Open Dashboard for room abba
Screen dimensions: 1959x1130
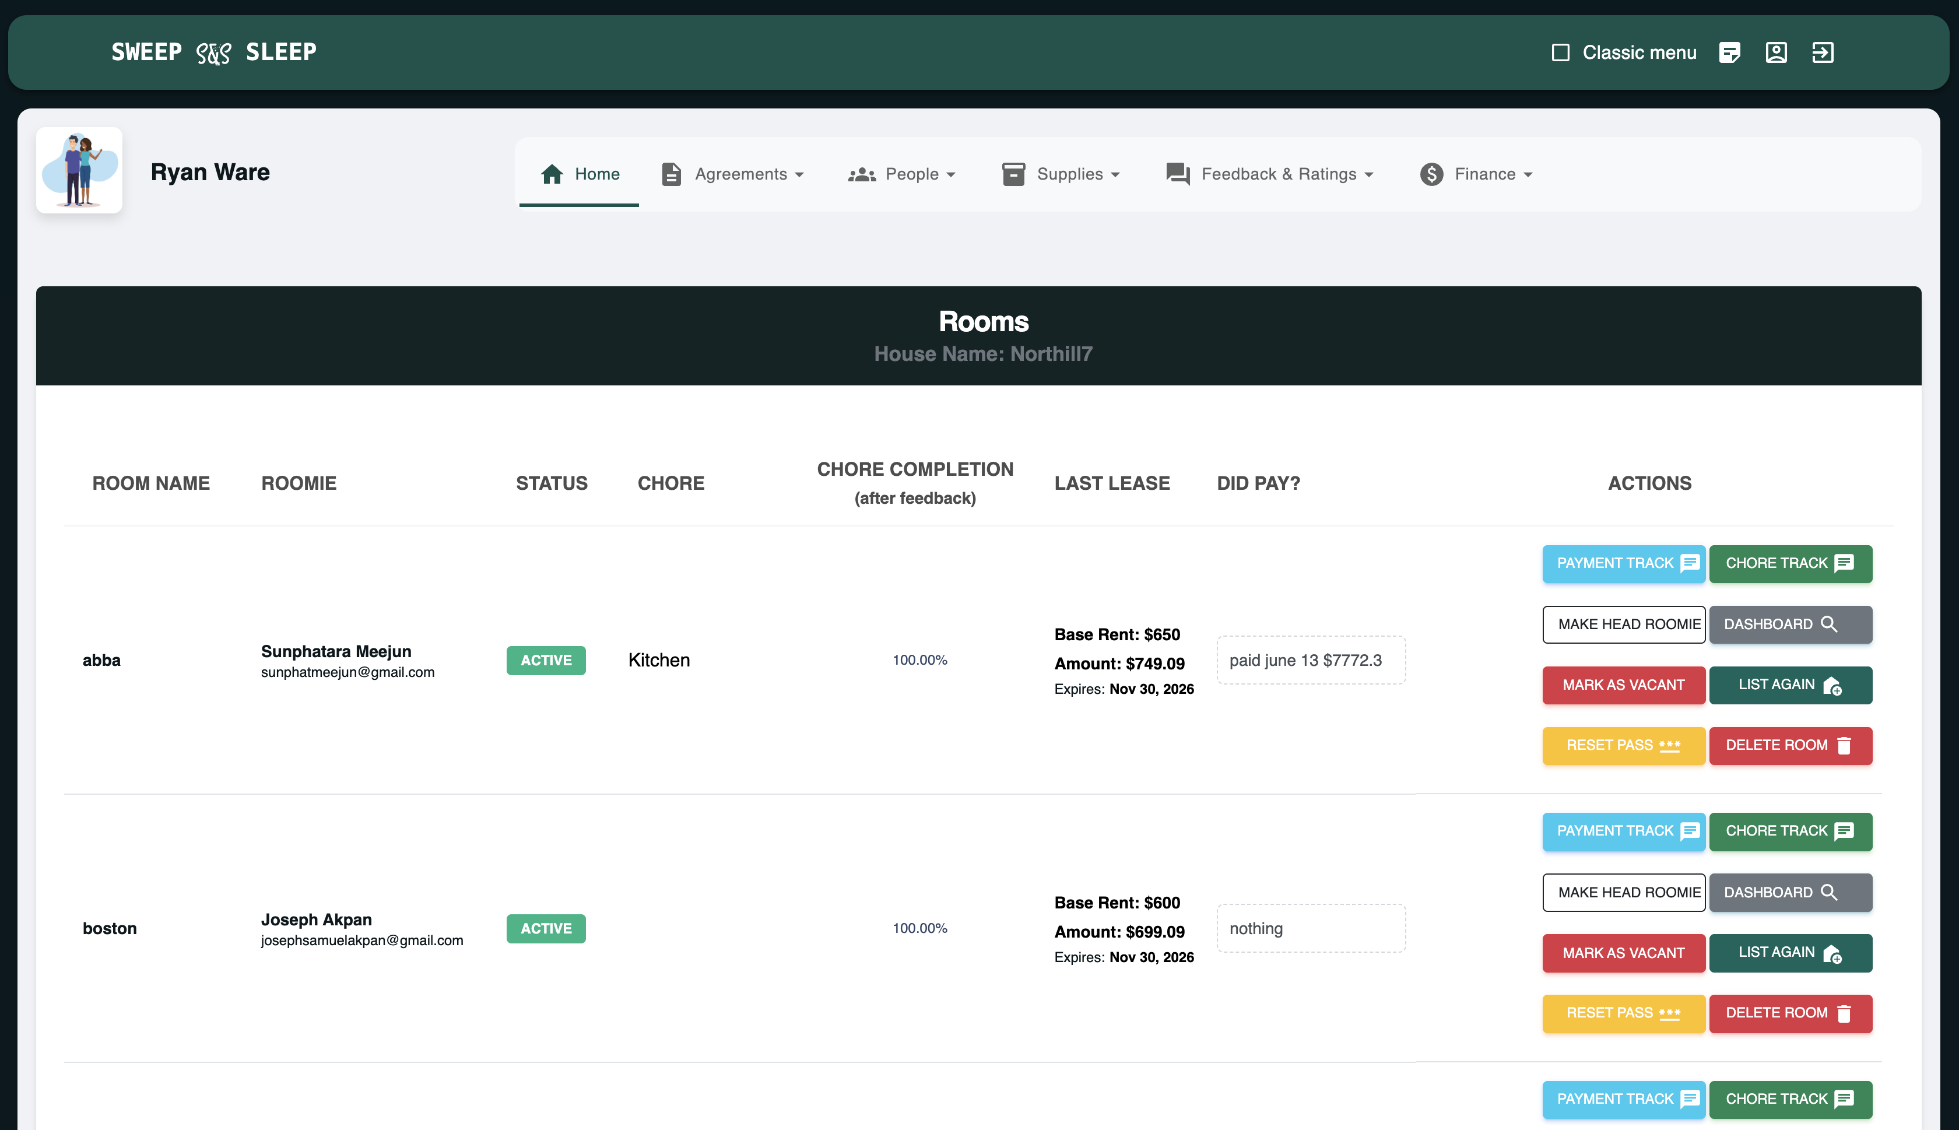pos(1790,624)
